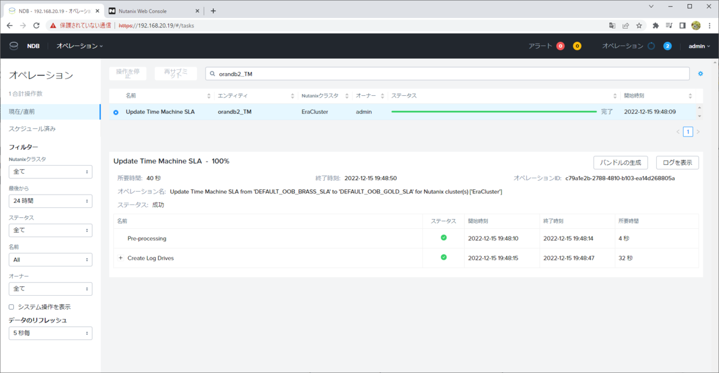Open the 名前 All filter dropdown
The width and height of the screenshot is (719, 373).
tap(50, 260)
